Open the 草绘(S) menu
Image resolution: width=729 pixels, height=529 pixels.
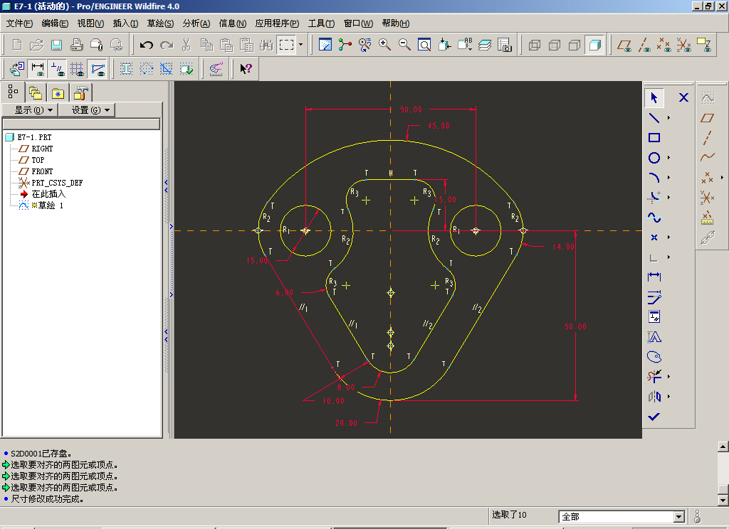160,23
